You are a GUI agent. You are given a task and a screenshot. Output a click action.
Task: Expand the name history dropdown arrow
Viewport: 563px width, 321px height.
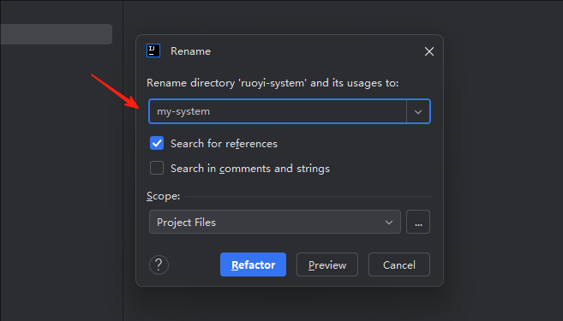[x=418, y=111]
